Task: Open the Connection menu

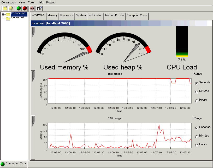Action: (8, 2)
